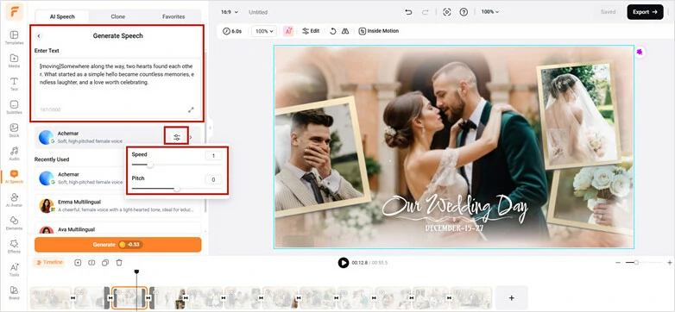Open the Media sidebar panel
Image resolution: width=675 pixels, height=312 pixels.
coord(14,60)
